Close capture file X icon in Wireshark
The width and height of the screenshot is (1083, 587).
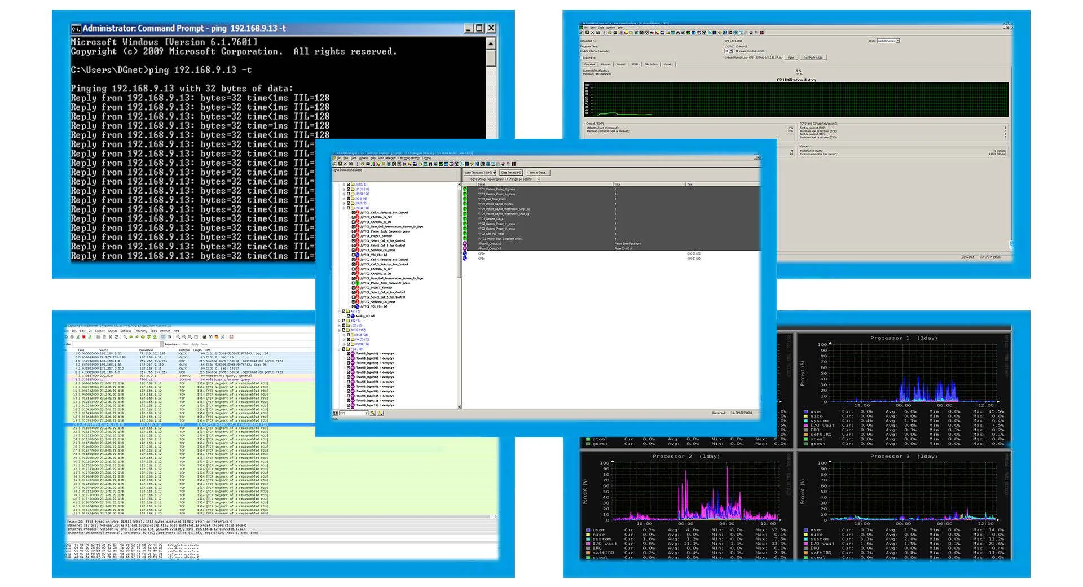[111, 337]
